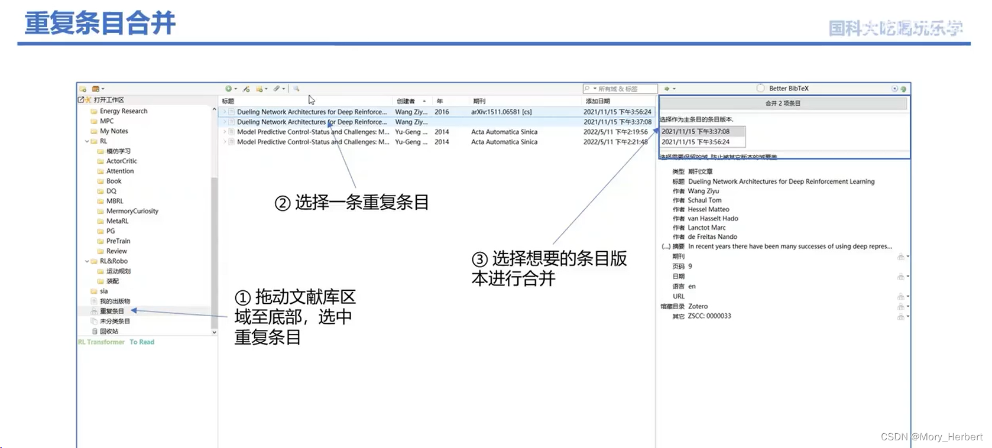992x448 pixels.
Task: Click the 合并 2 项条目 merge button
Action: pos(783,103)
